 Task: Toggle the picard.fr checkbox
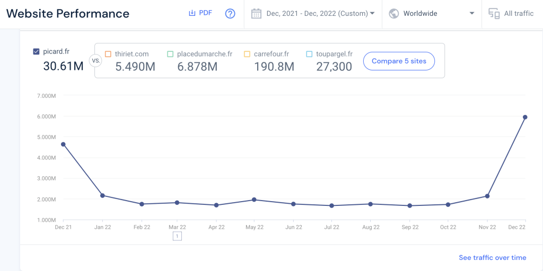36,52
